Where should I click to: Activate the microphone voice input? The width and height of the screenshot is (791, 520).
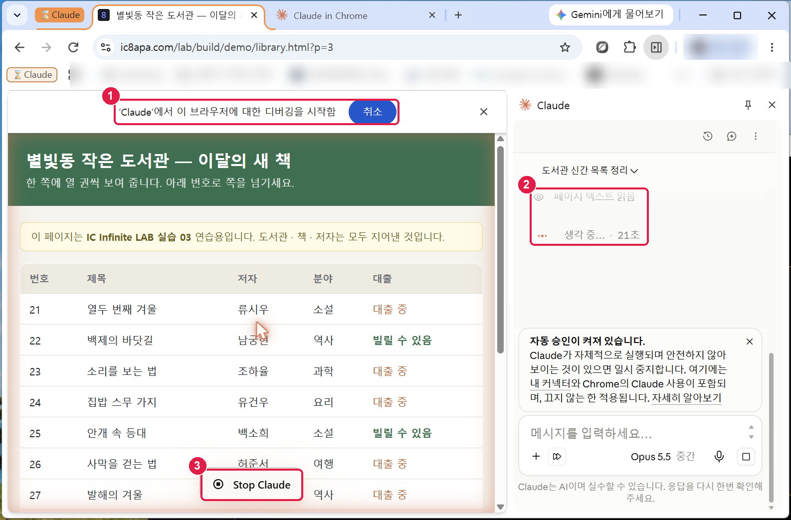coord(719,456)
